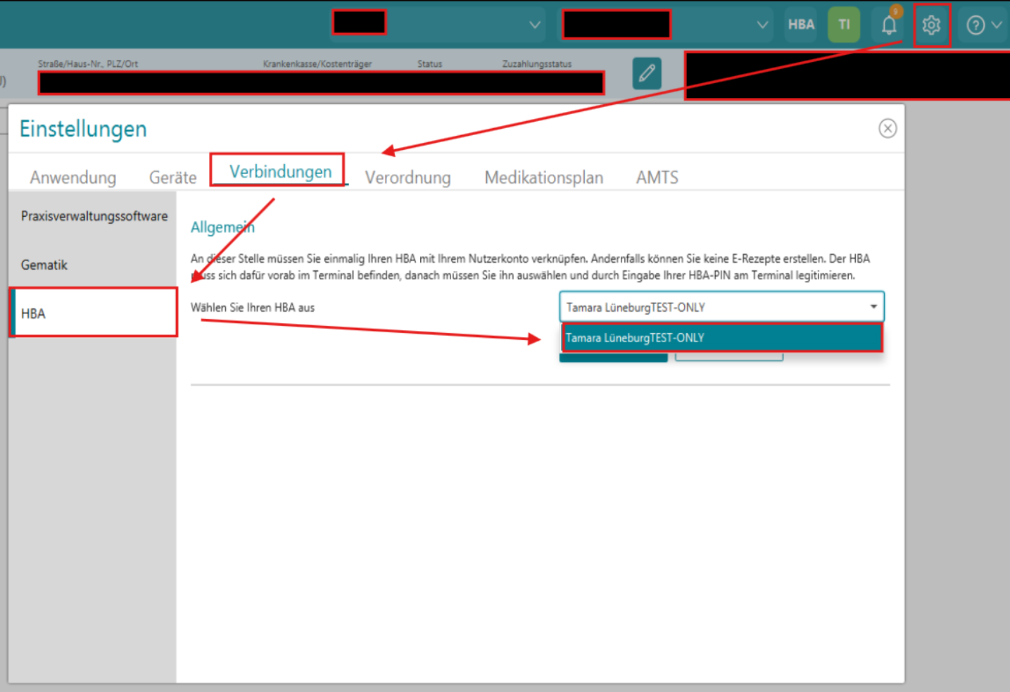
Task: Close the Einstellungen dialog
Action: [x=888, y=128]
